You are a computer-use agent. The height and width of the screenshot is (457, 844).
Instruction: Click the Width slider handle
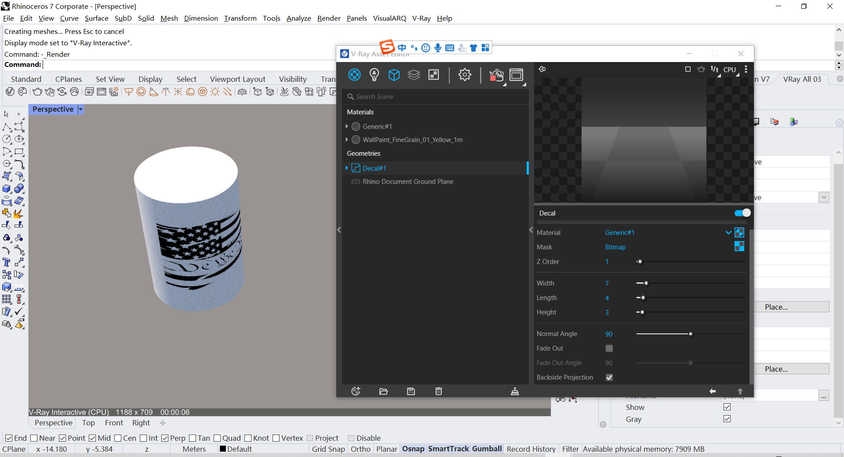tap(646, 283)
